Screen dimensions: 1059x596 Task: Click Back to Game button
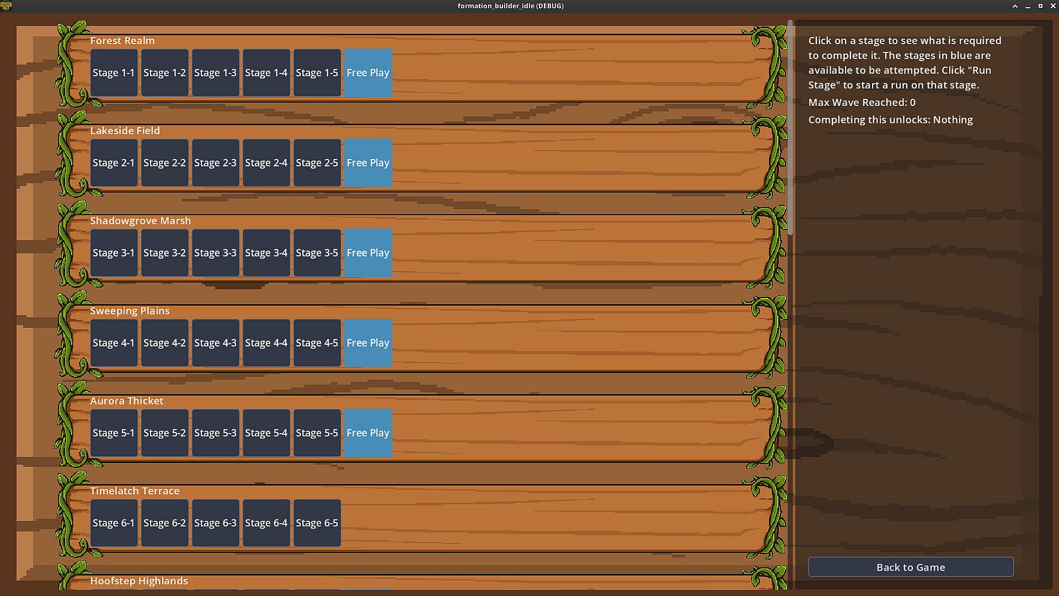point(911,567)
